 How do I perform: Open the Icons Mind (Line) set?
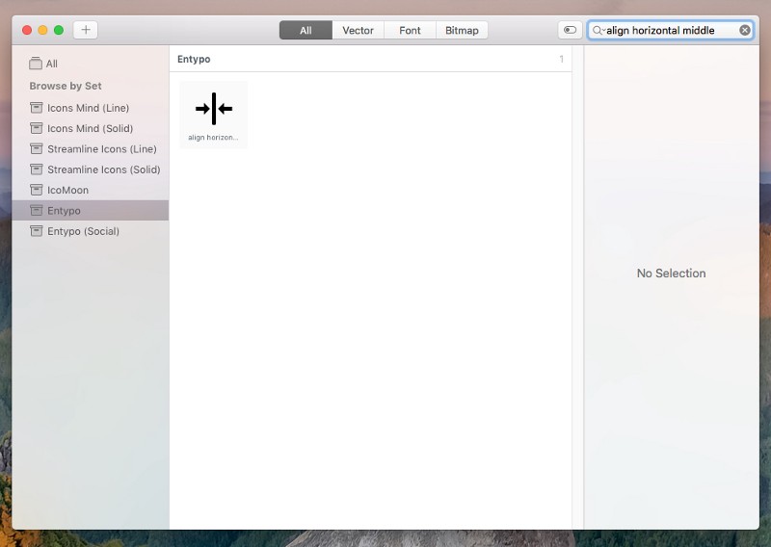point(88,108)
